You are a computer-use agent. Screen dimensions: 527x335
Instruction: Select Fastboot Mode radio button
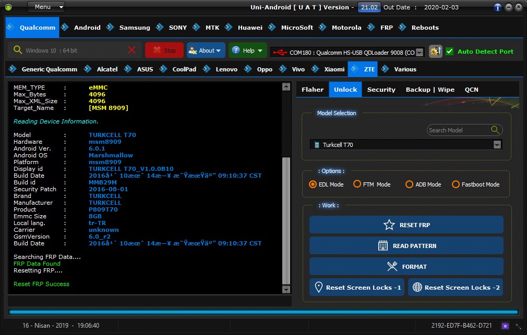(x=456, y=184)
